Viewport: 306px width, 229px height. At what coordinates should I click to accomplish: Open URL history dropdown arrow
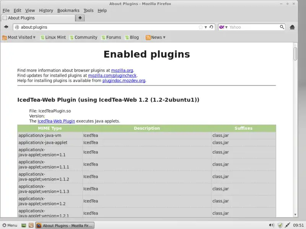pos(206,27)
